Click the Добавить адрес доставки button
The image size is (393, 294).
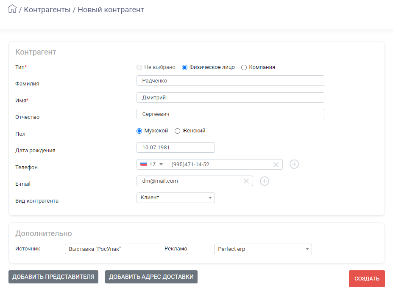[151, 277]
